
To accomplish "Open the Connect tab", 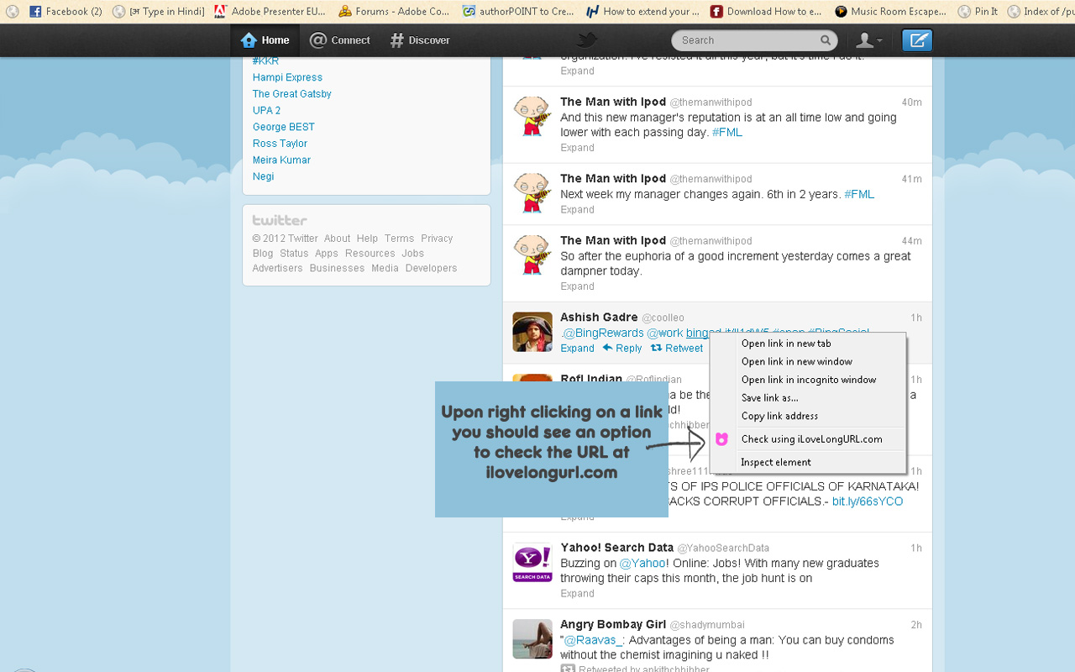I will click(340, 40).
